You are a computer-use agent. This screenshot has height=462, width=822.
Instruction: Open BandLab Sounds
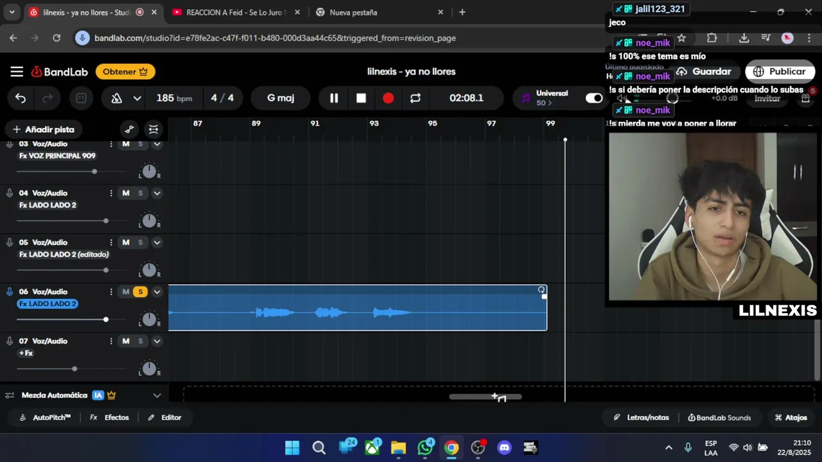719,418
